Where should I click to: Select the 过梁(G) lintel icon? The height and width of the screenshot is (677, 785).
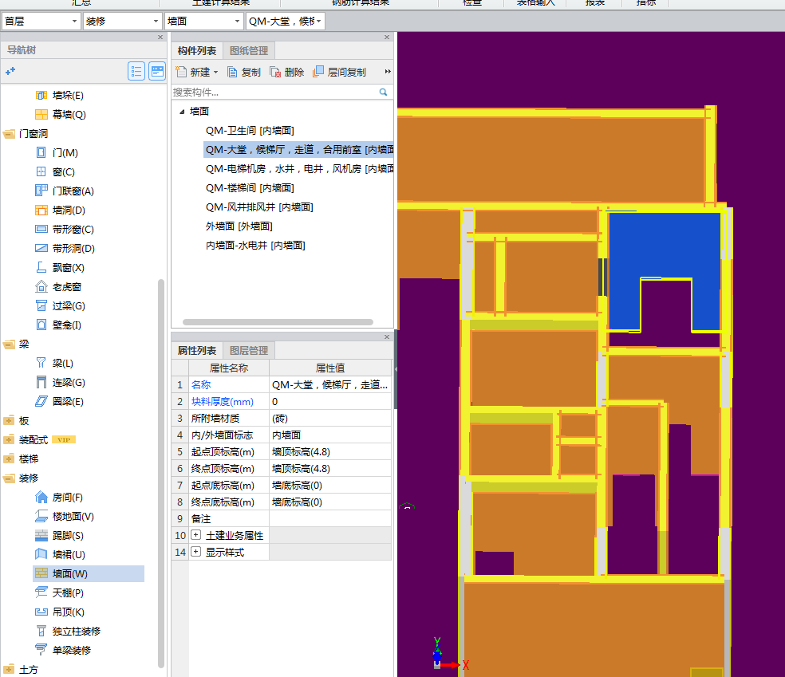tap(41, 305)
